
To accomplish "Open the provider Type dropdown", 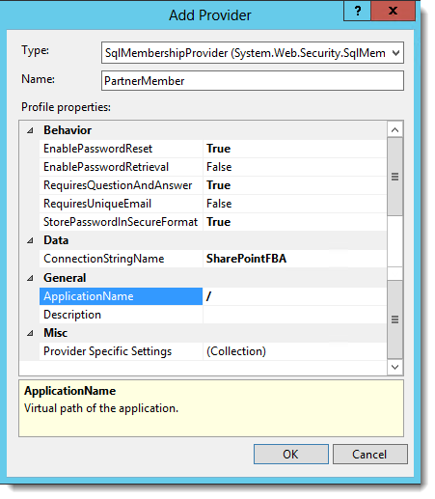I will point(253,53).
